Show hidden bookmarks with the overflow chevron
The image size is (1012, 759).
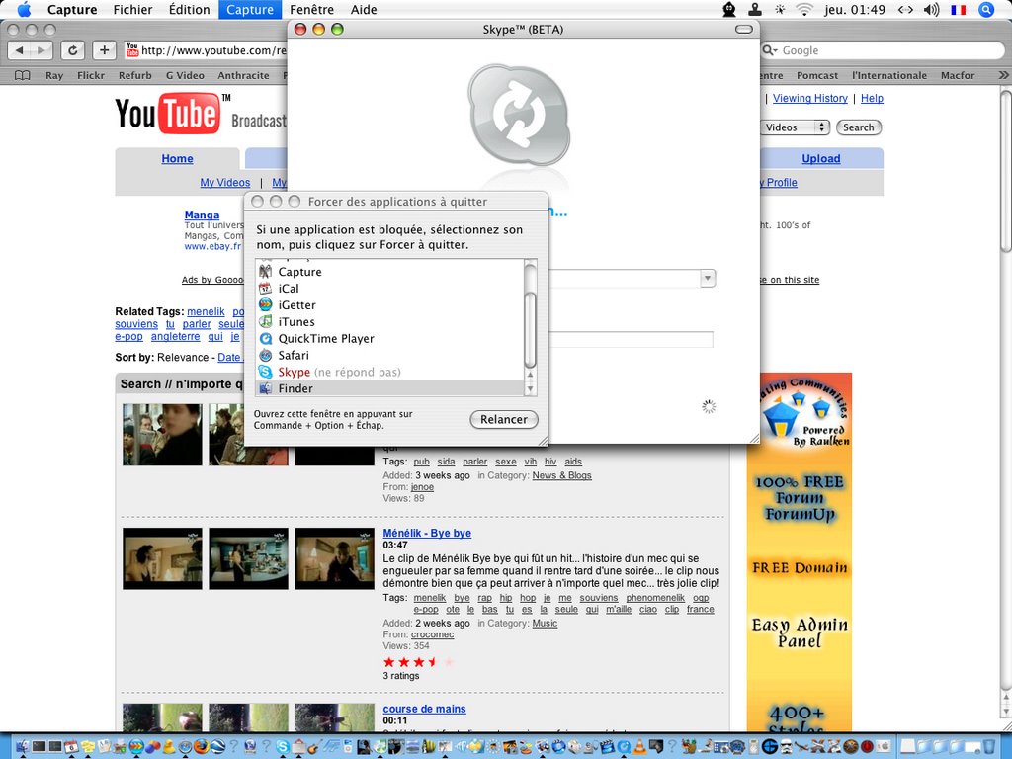point(1003,75)
